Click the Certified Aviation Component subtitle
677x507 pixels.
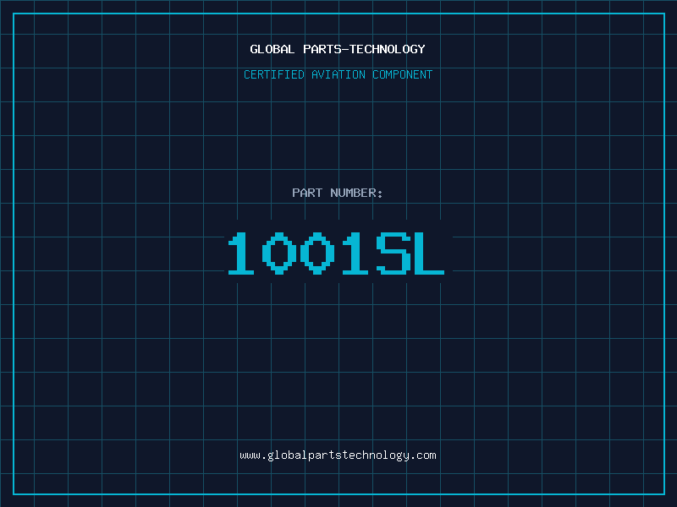click(x=338, y=75)
